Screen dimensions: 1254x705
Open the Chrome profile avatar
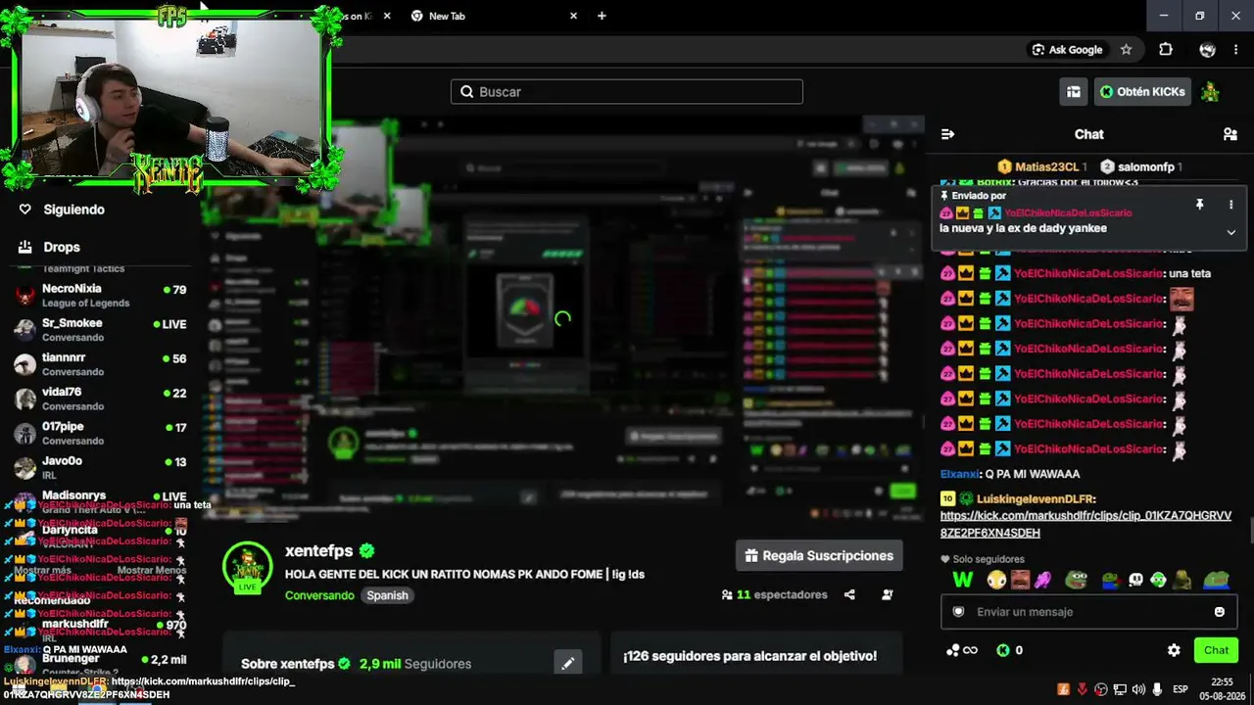point(1207,50)
